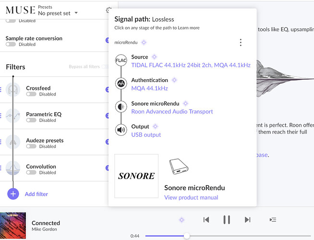Enable the Parametric EQ toggle
Screen dimensions: 314x240
pyautogui.click(x=31, y=120)
